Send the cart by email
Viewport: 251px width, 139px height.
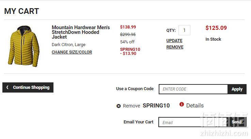pos(237,122)
